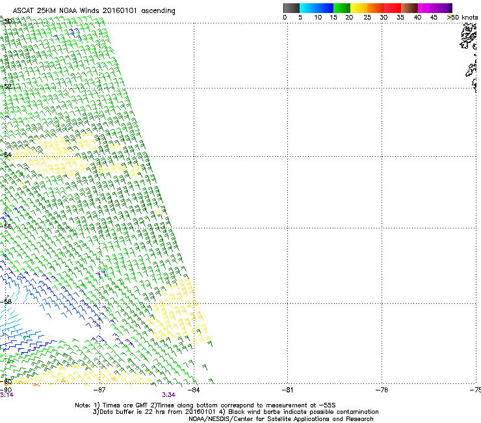Click the plot title 'ASCAT 25KM NOAA Winds'
The height and width of the screenshot is (423, 481).
pyautogui.click(x=56, y=10)
